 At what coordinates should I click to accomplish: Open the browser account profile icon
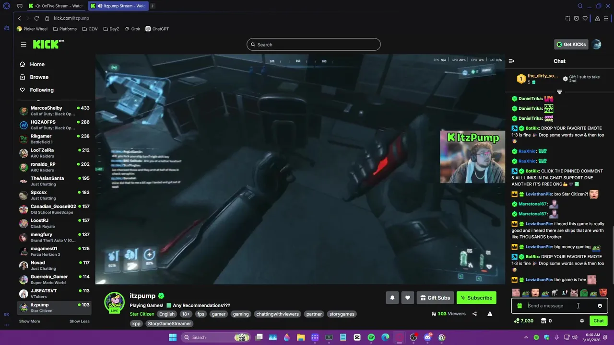coord(597,18)
